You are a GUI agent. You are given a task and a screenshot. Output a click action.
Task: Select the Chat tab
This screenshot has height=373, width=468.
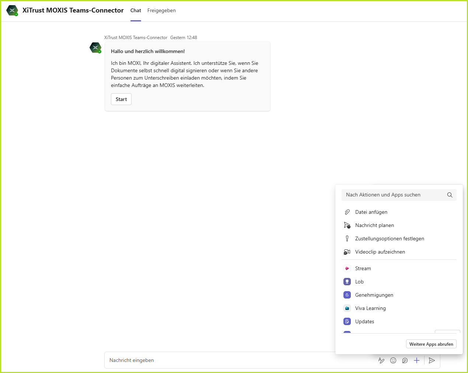(136, 11)
